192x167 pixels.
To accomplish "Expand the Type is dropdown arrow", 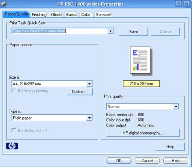I will point(90,118).
